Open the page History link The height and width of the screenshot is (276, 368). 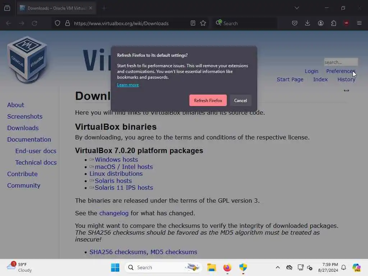346,79
